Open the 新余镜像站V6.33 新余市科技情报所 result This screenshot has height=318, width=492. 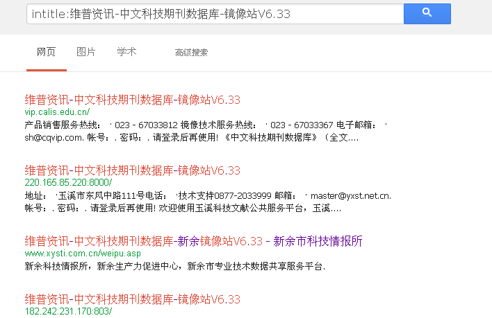tap(194, 241)
